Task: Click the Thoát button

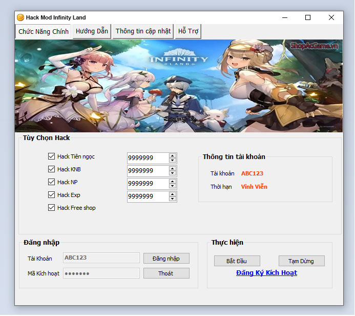Action: [166, 273]
